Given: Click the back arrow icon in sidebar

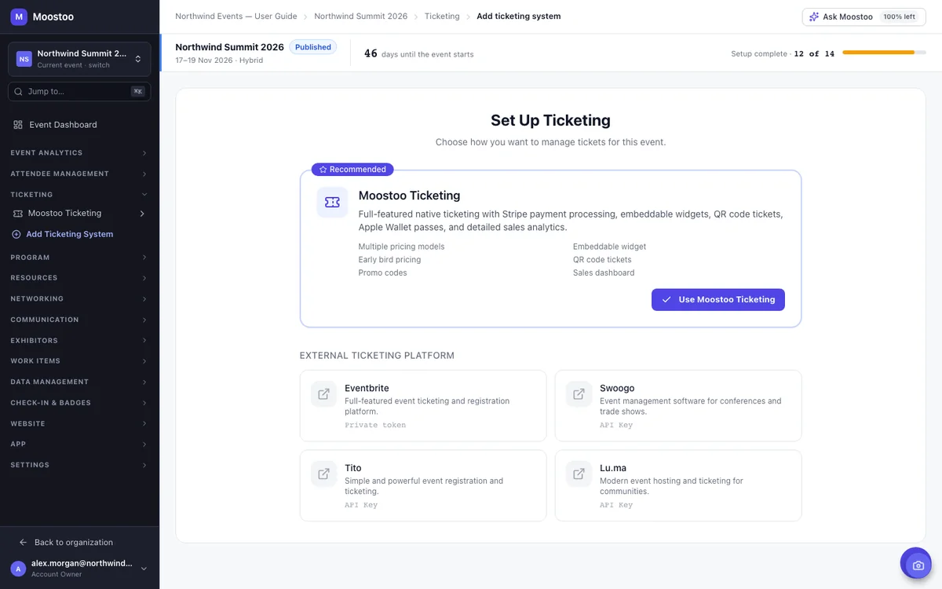Looking at the screenshot, I should 23,543.
